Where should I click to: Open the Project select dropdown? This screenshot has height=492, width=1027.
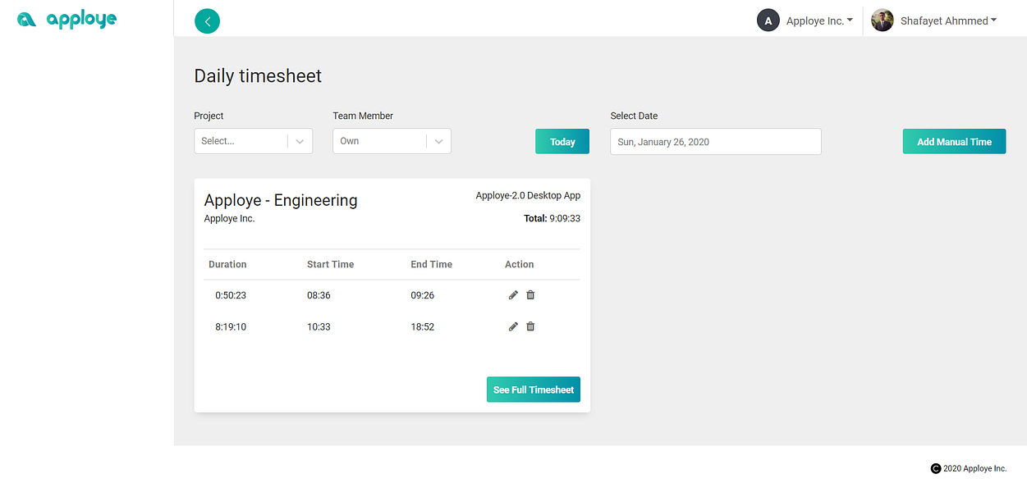[x=254, y=141]
